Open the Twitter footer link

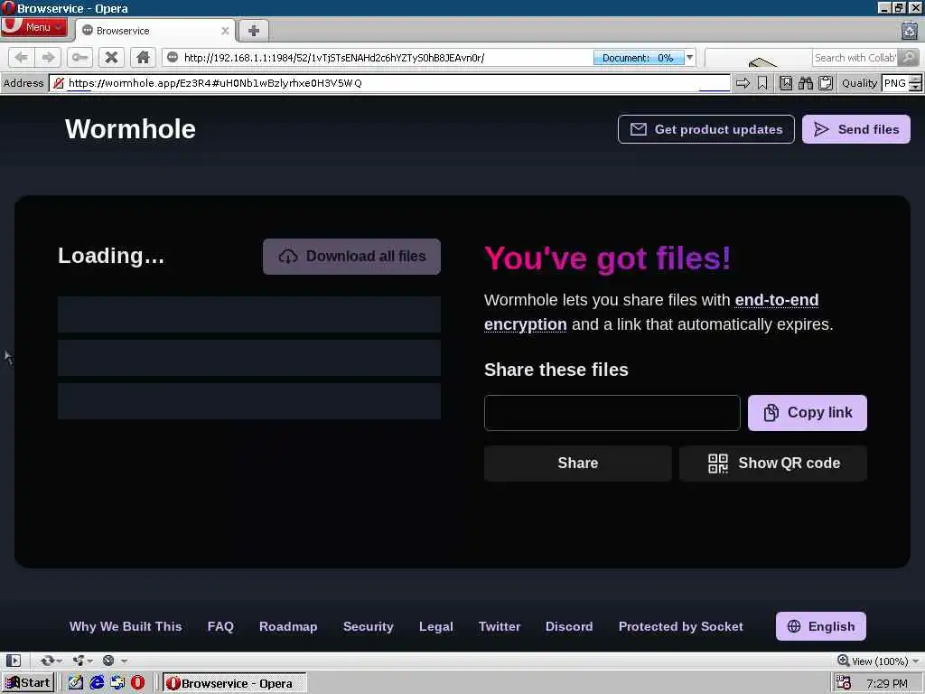point(500,627)
